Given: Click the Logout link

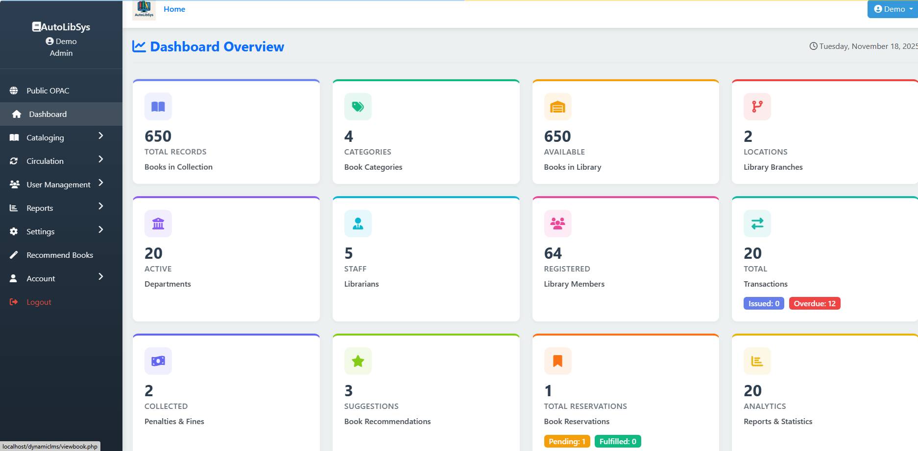Looking at the screenshot, I should (x=39, y=302).
